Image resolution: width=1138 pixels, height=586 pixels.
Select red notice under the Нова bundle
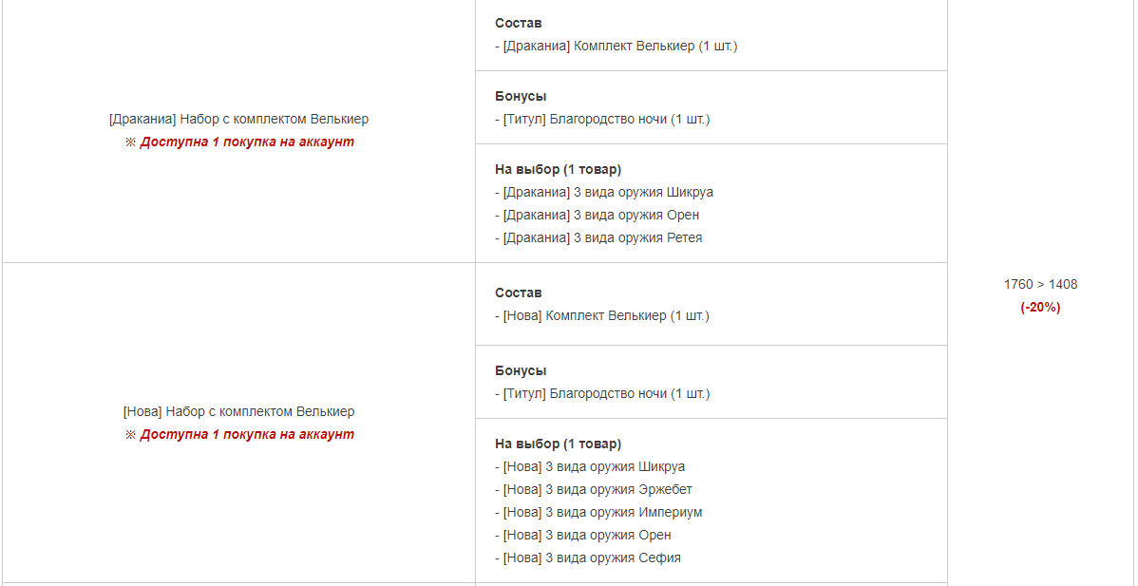point(238,434)
